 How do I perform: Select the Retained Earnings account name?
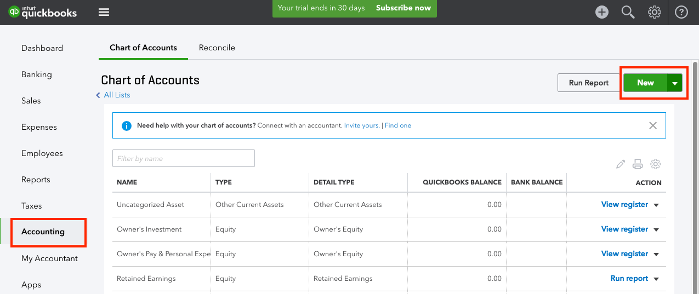pyautogui.click(x=146, y=279)
